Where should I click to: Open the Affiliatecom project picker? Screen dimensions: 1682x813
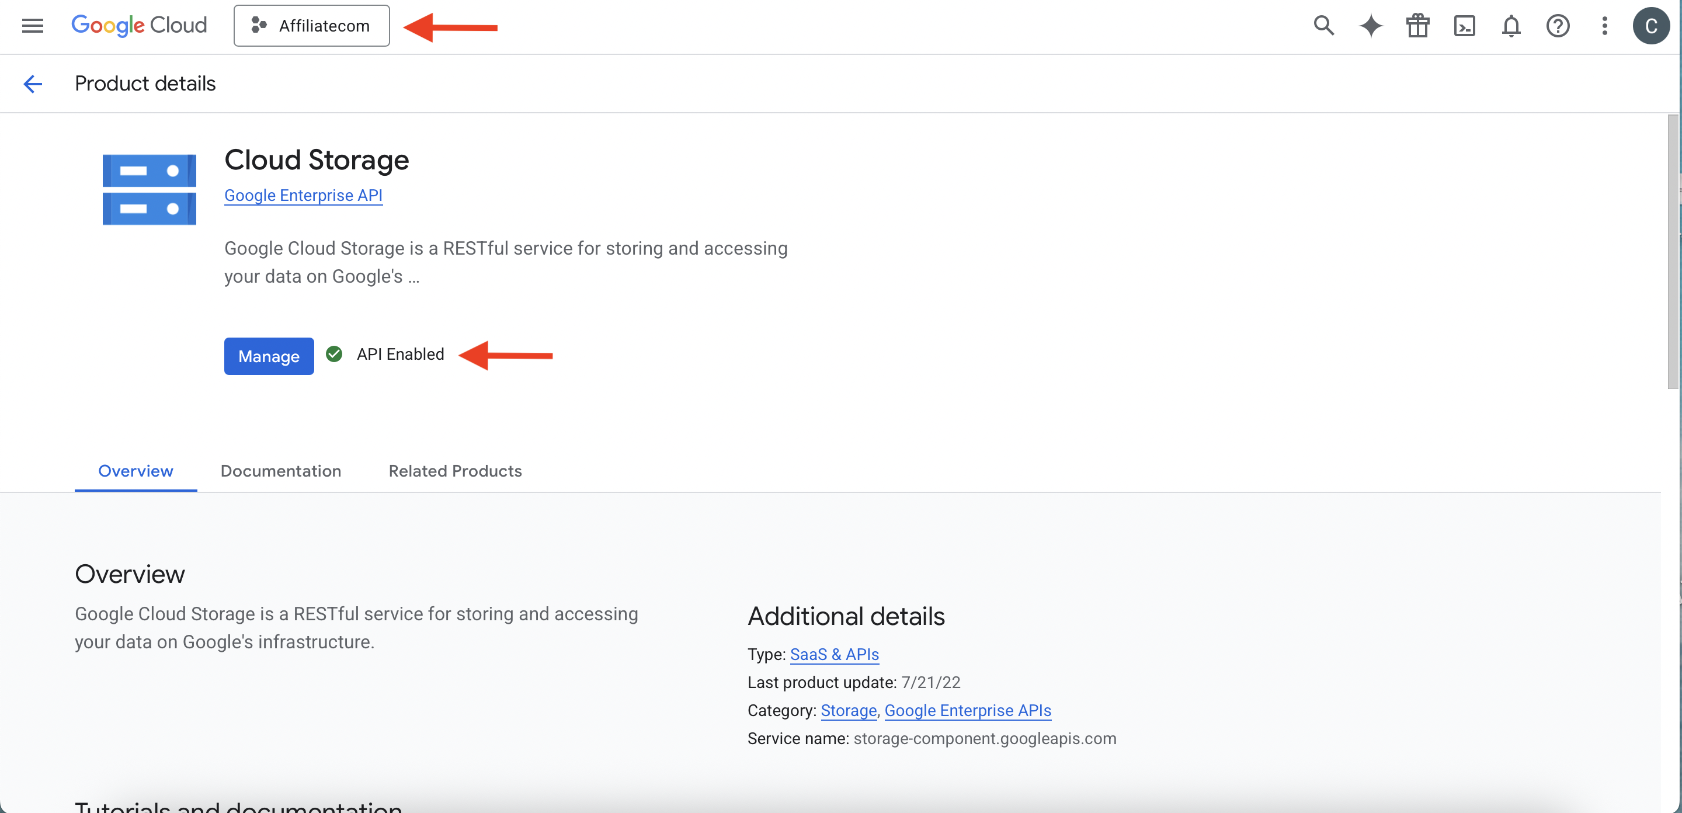[x=311, y=26]
